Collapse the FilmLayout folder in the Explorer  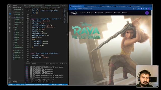pyautogui.click(x=18, y=14)
